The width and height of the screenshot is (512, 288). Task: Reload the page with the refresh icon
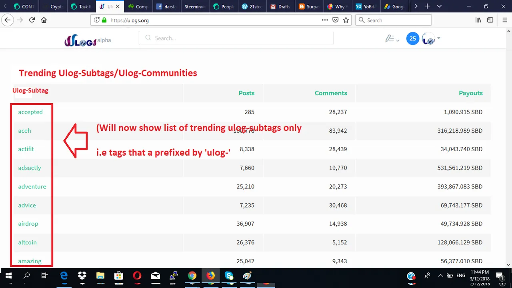coord(32,20)
